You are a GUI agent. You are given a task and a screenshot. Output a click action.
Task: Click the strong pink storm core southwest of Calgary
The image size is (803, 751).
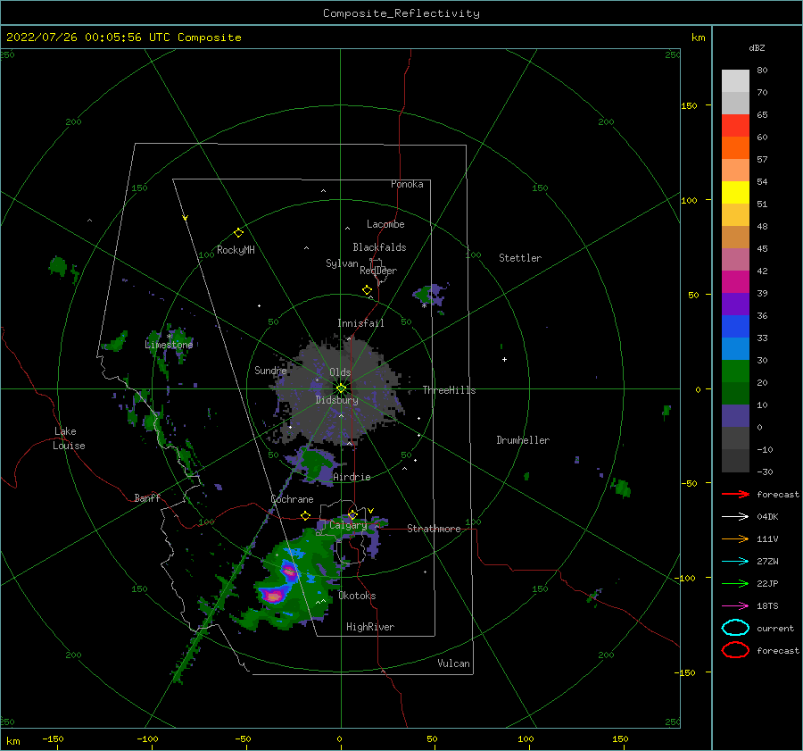click(275, 596)
